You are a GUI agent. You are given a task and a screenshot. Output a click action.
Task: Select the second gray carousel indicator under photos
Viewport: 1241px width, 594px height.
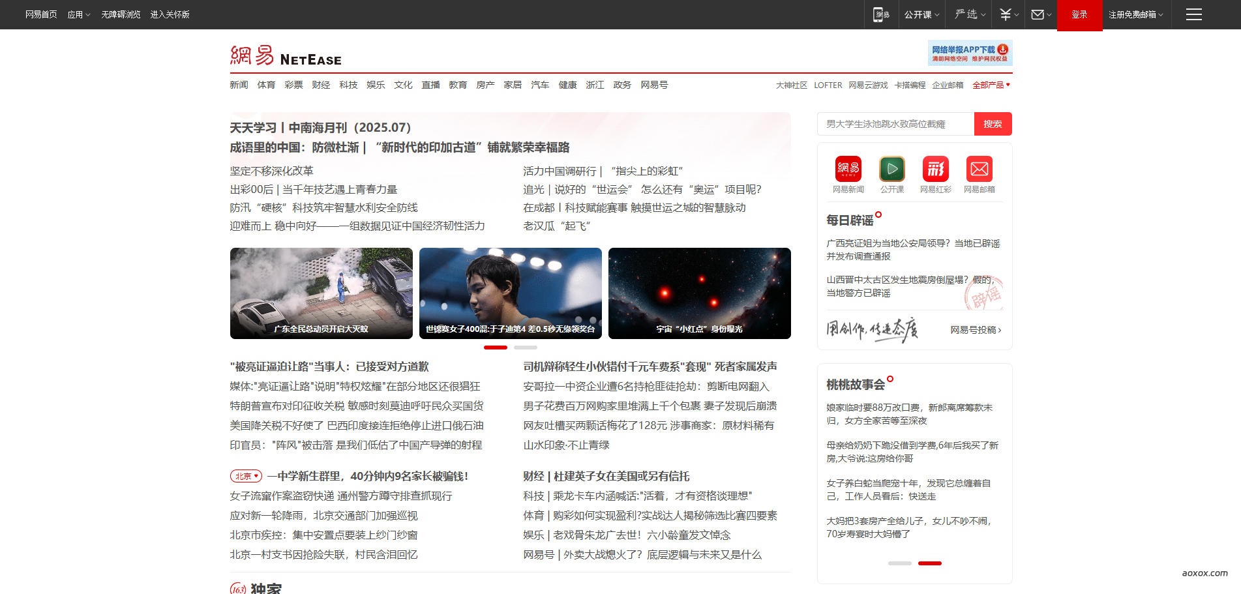(x=525, y=348)
